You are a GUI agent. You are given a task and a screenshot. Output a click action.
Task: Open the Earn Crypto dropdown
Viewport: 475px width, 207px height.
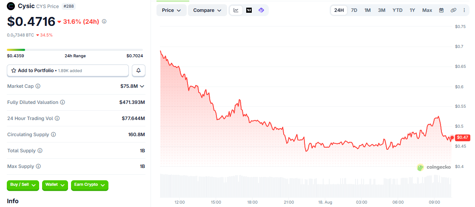pyautogui.click(x=90, y=185)
